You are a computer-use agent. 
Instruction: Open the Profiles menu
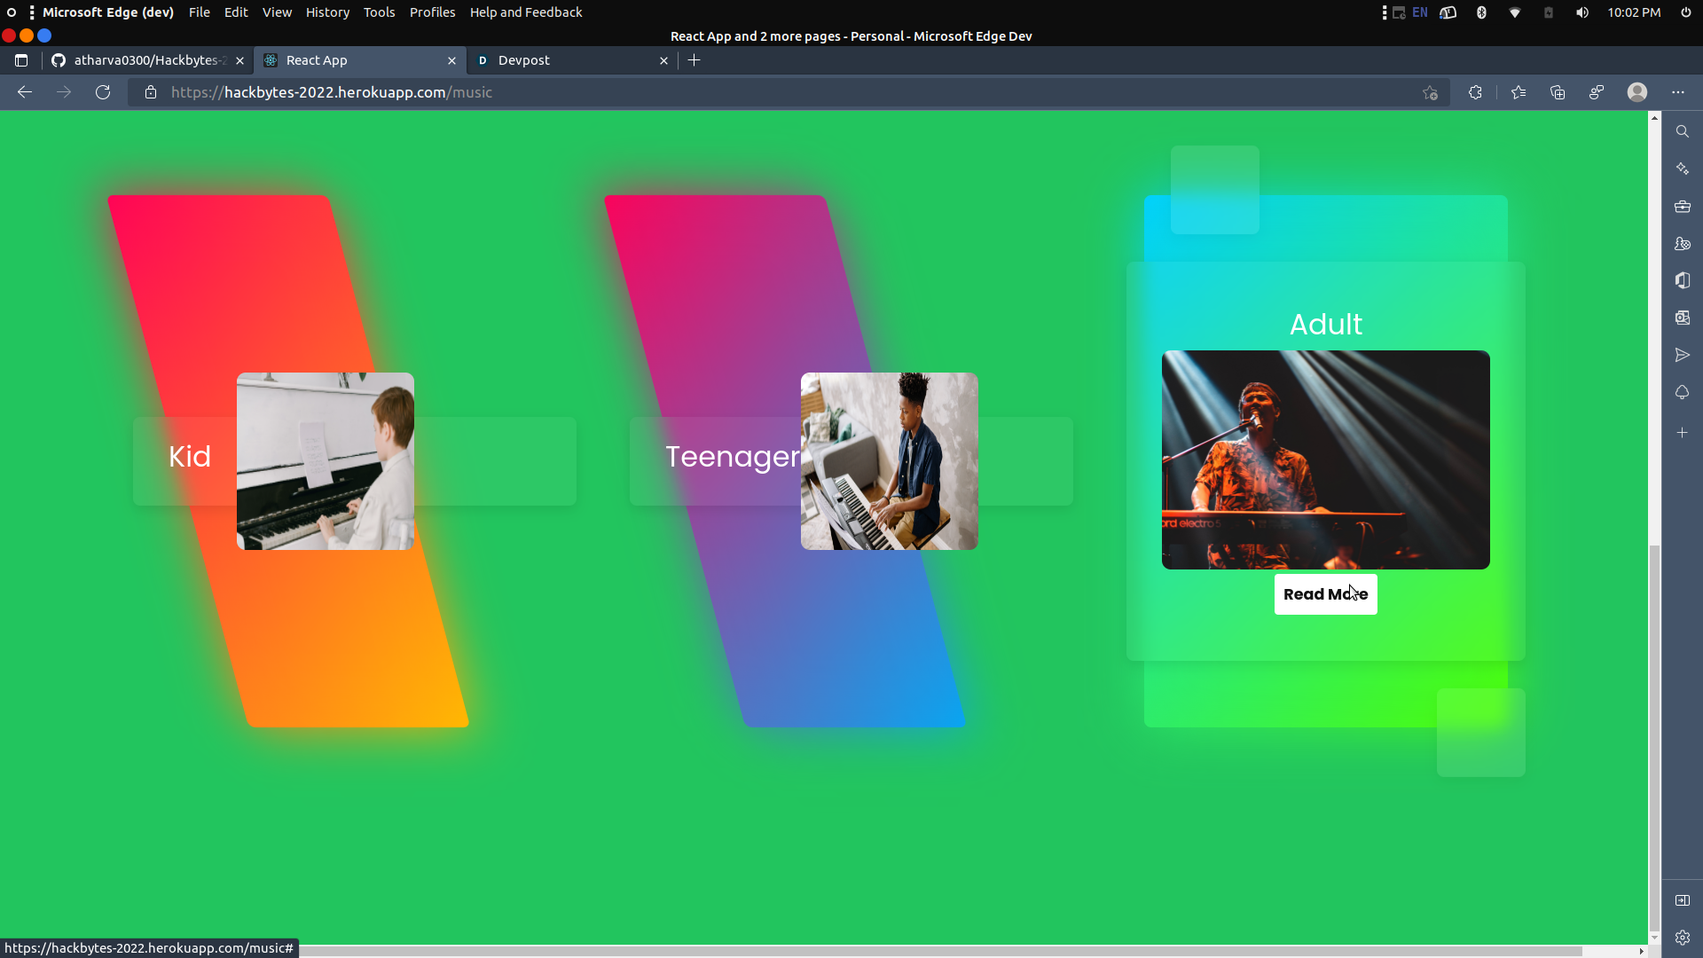(432, 12)
